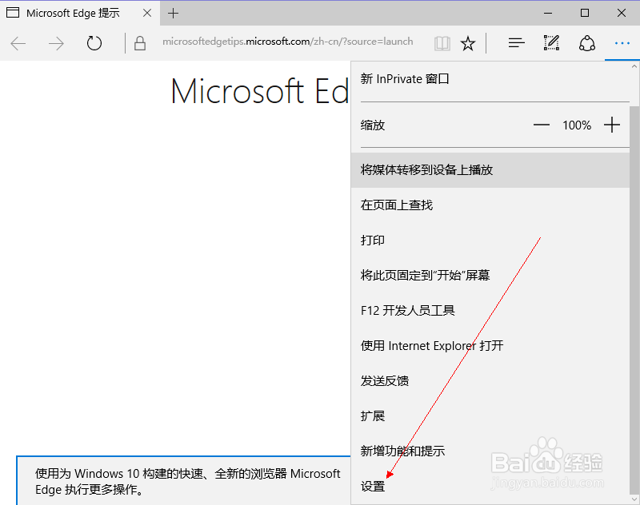Image resolution: width=640 pixels, height=505 pixels.
Task: Open 扩展 from the menu
Action: pos(490,416)
